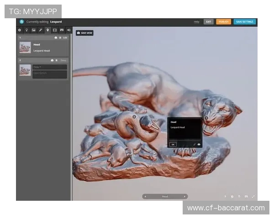Click OK in the Head annotation popup
This screenshot has width=274, height=219.
tap(173, 145)
